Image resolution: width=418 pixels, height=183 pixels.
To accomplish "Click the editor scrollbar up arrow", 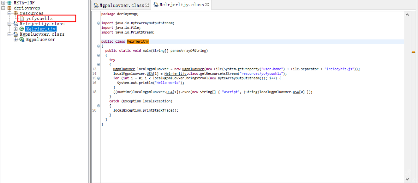I will click(x=408, y=14).
